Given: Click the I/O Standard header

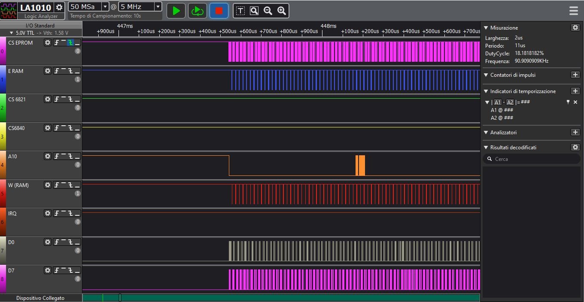Looking at the screenshot, I should point(41,26).
